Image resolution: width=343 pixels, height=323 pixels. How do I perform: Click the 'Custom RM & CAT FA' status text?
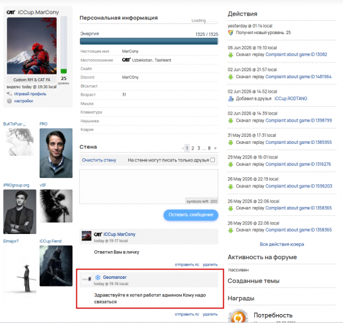[31, 80]
